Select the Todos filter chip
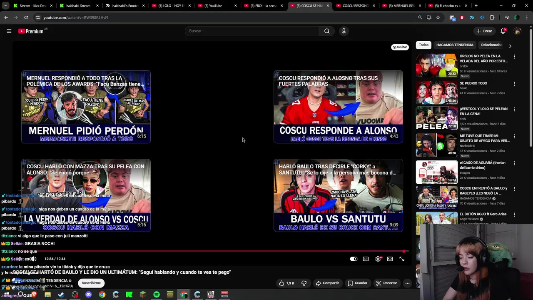 (x=423, y=45)
